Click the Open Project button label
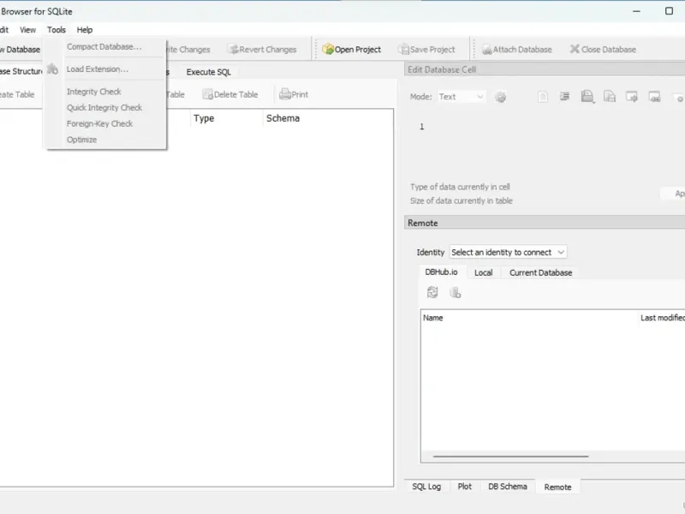Screen dimensions: 685x514 coord(358,50)
